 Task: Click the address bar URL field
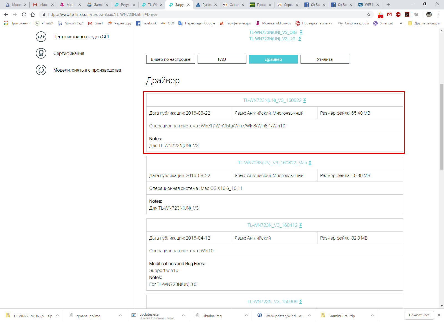(205, 14)
